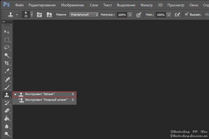Image resolution: width=209 pixels, height=139 pixels.
Task: Select the Rectangular Marquee tool
Action: (x=7, y=40)
